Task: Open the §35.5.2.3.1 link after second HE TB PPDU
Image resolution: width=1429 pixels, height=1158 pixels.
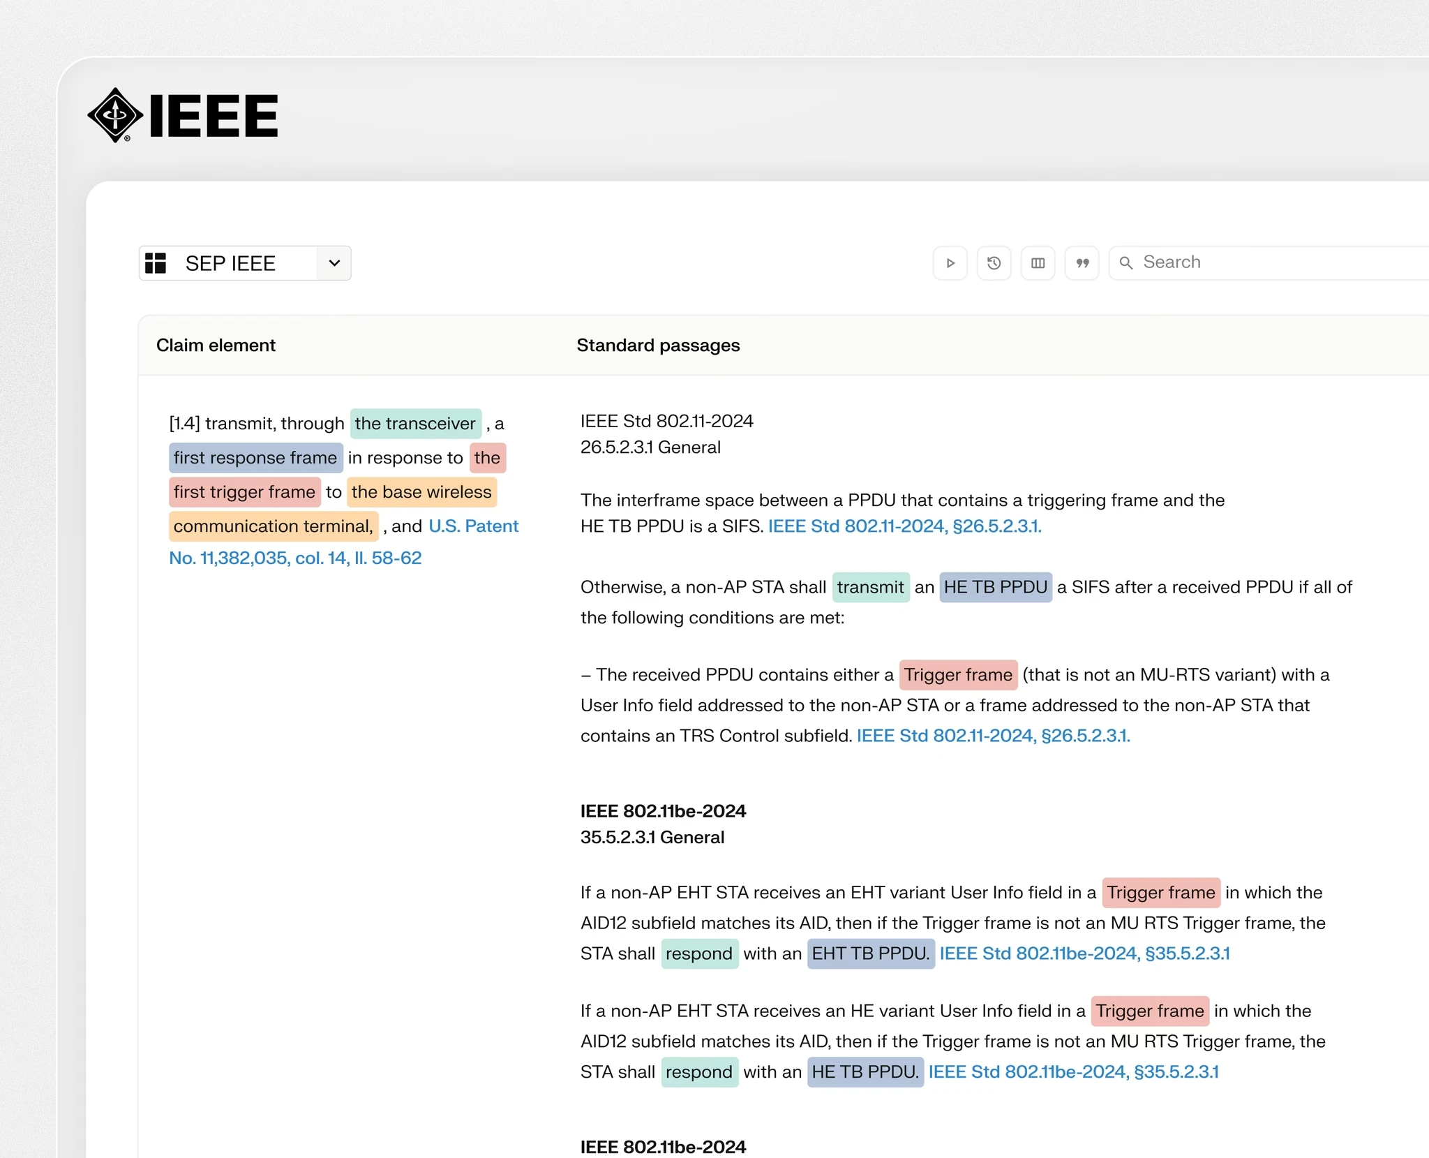Action: click(x=1073, y=1072)
